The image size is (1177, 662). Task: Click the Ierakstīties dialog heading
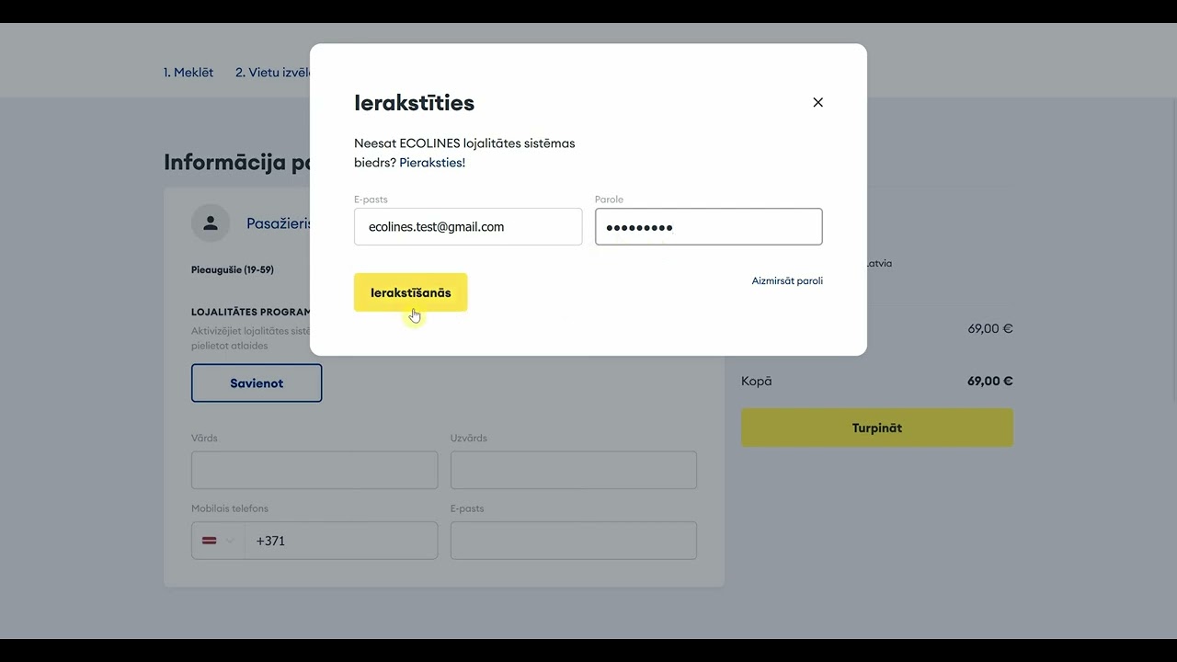(x=414, y=103)
